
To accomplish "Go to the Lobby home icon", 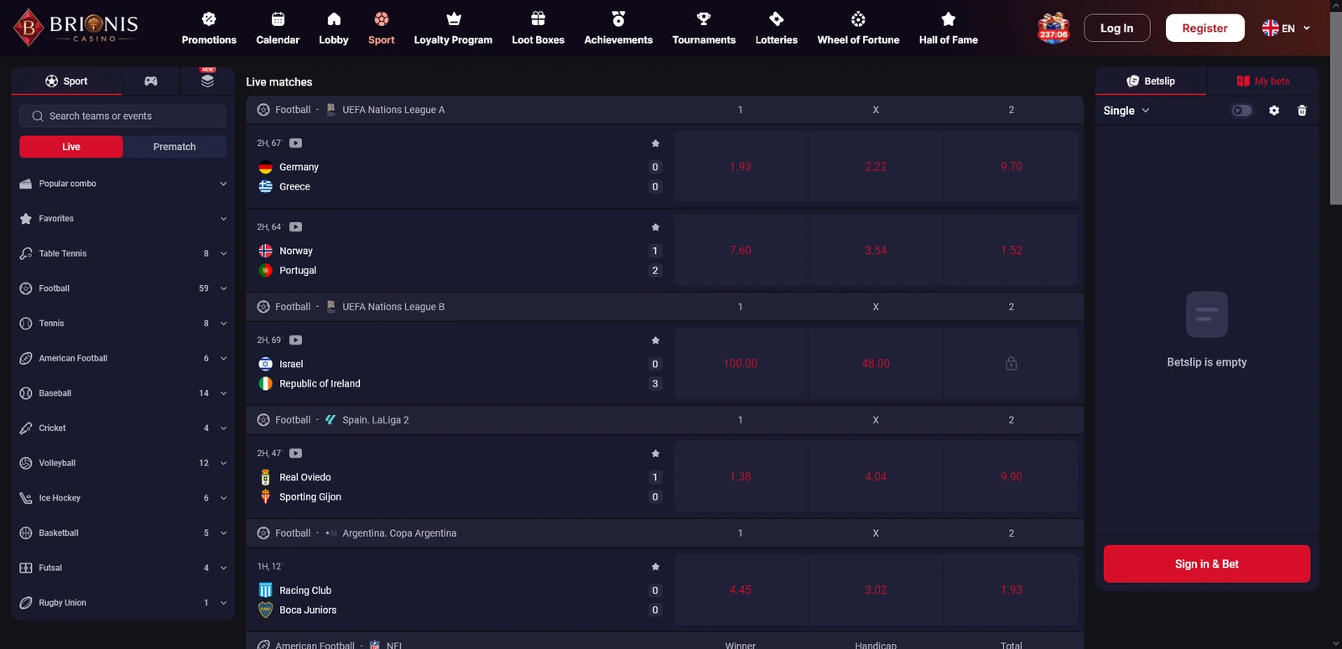I will click(334, 18).
